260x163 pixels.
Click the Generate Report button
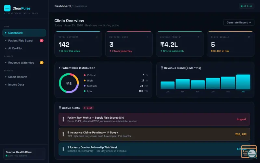(x=239, y=22)
